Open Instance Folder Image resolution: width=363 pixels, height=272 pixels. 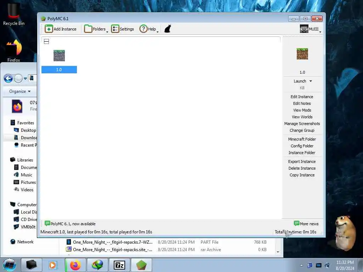point(302,153)
